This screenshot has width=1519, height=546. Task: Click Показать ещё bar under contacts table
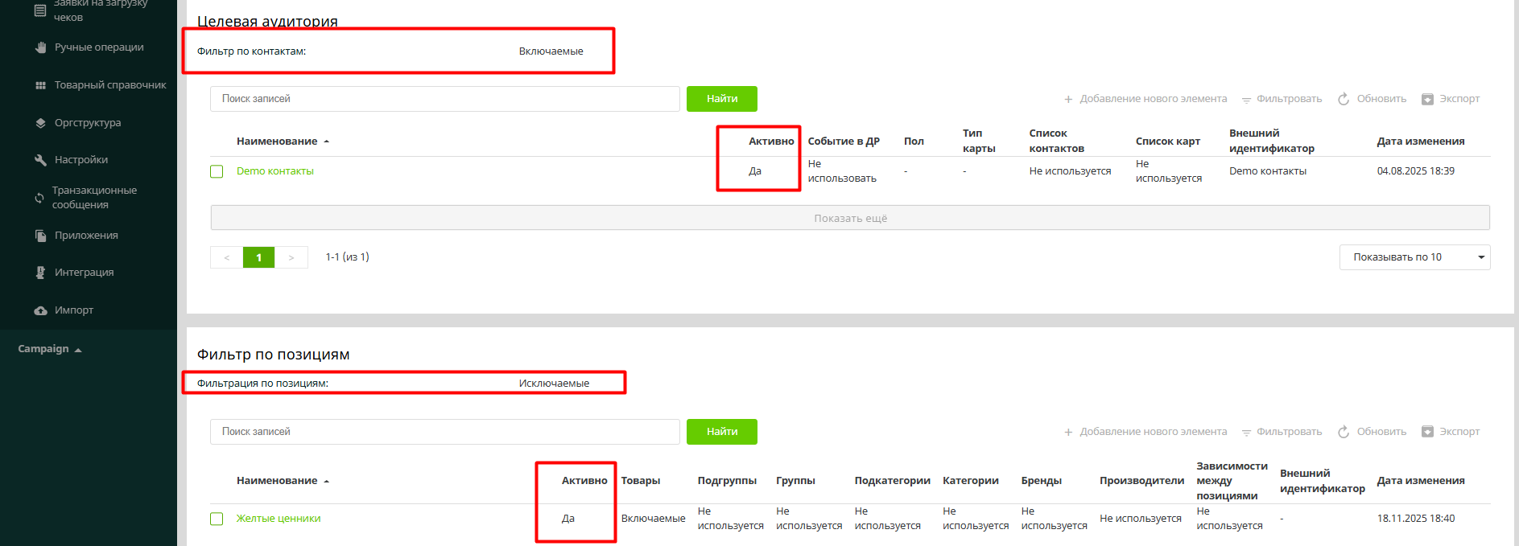click(849, 218)
